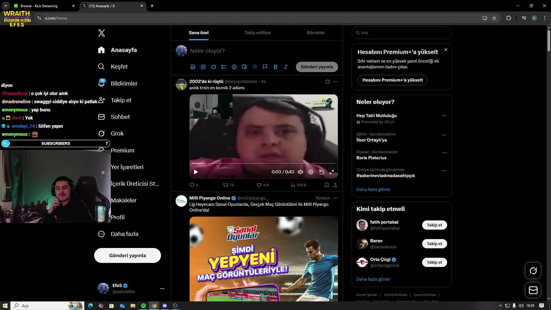The image size is (551, 310).
Task: Click the large Gönderi yayınla sidebar button
Action: pos(127,255)
